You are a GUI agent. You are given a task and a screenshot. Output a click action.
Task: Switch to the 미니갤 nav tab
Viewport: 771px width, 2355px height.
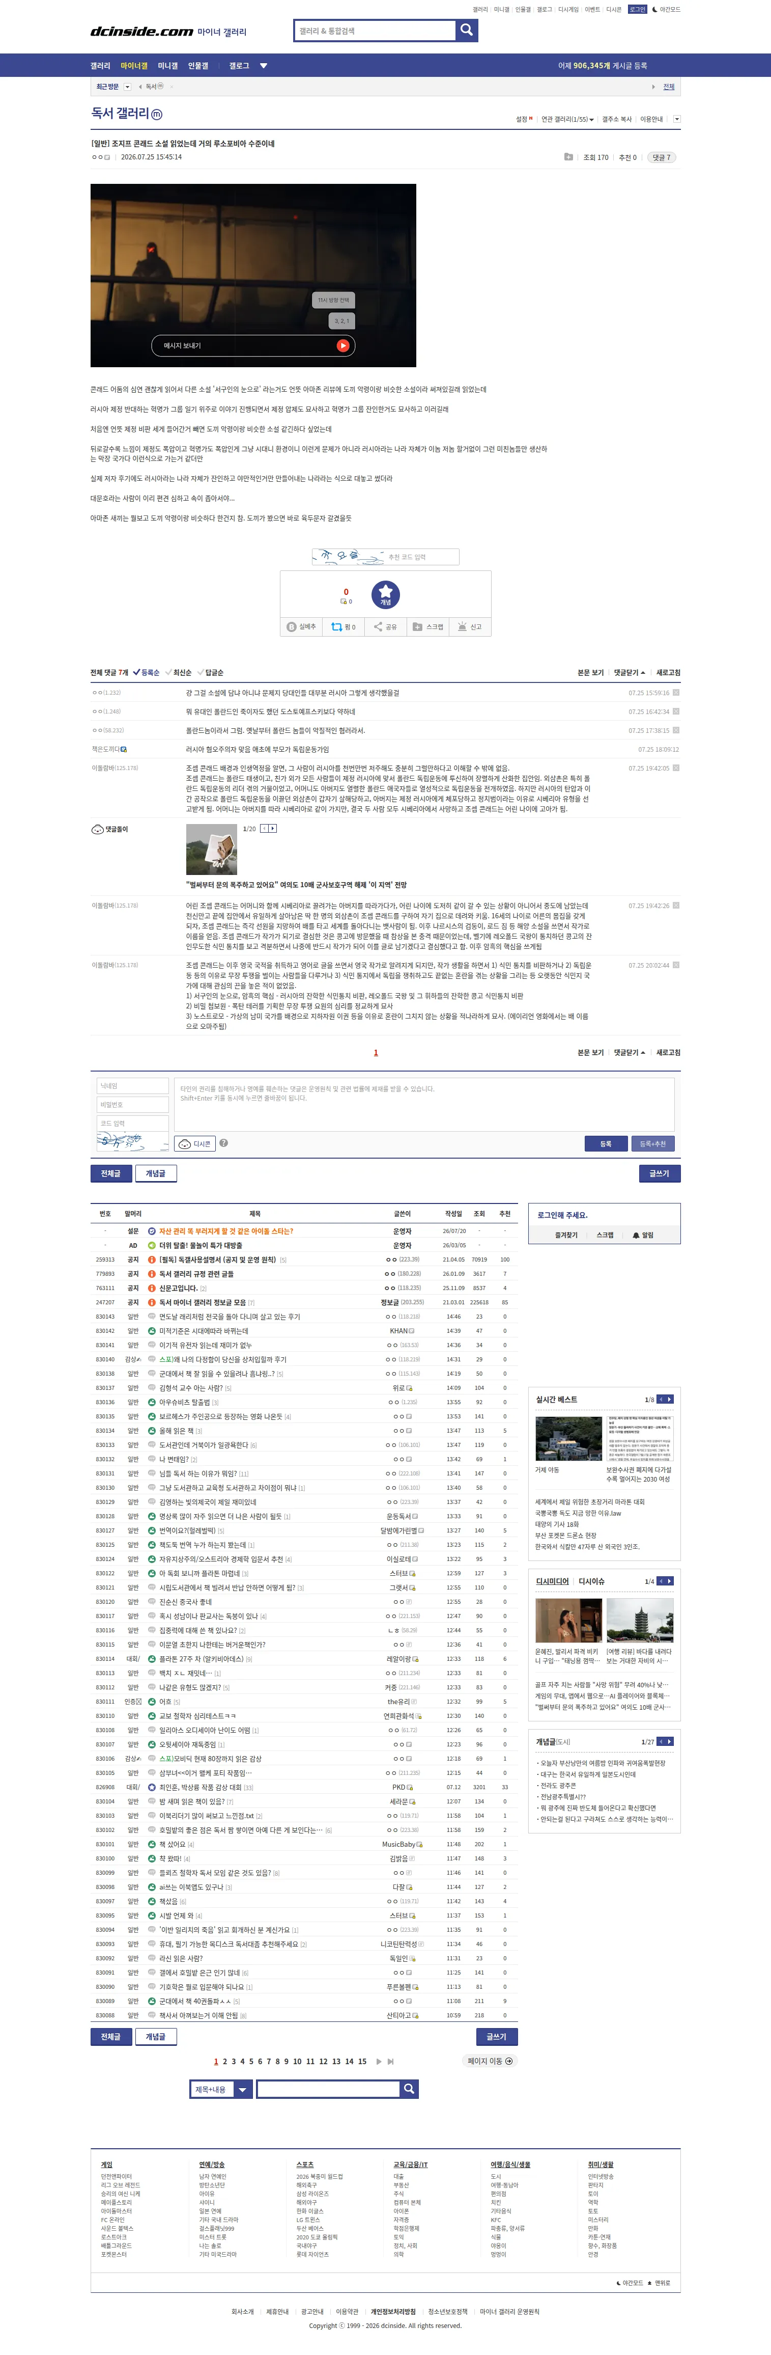click(x=168, y=66)
